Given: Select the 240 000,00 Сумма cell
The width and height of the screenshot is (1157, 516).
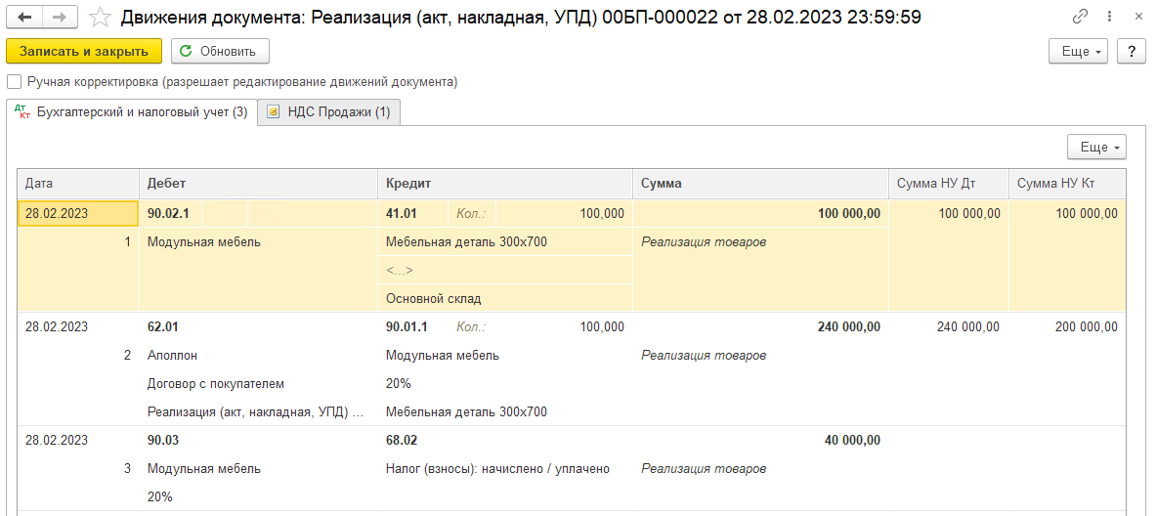Looking at the screenshot, I should [760, 326].
